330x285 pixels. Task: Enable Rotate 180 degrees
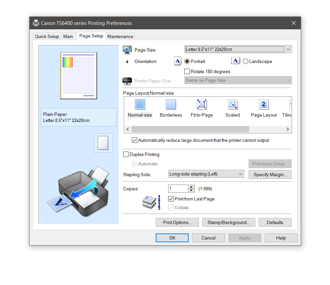tap(187, 71)
